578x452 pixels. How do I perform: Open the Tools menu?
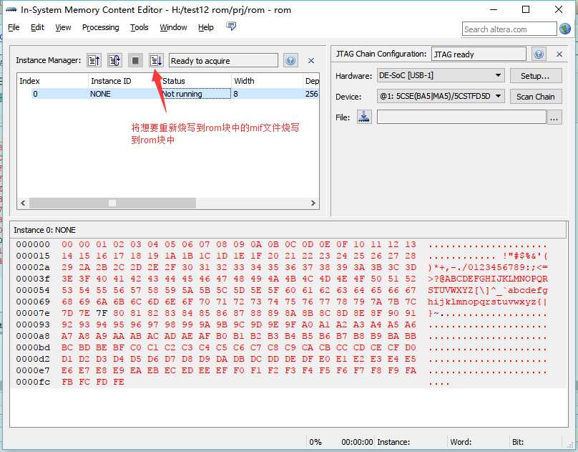pyautogui.click(x=139, y=27)
